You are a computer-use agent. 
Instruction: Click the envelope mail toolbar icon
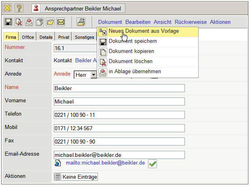click(x=61, y=22)
